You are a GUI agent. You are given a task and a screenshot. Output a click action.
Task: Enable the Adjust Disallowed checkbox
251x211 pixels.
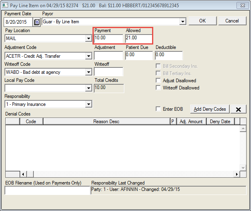[x=158, y=81]
